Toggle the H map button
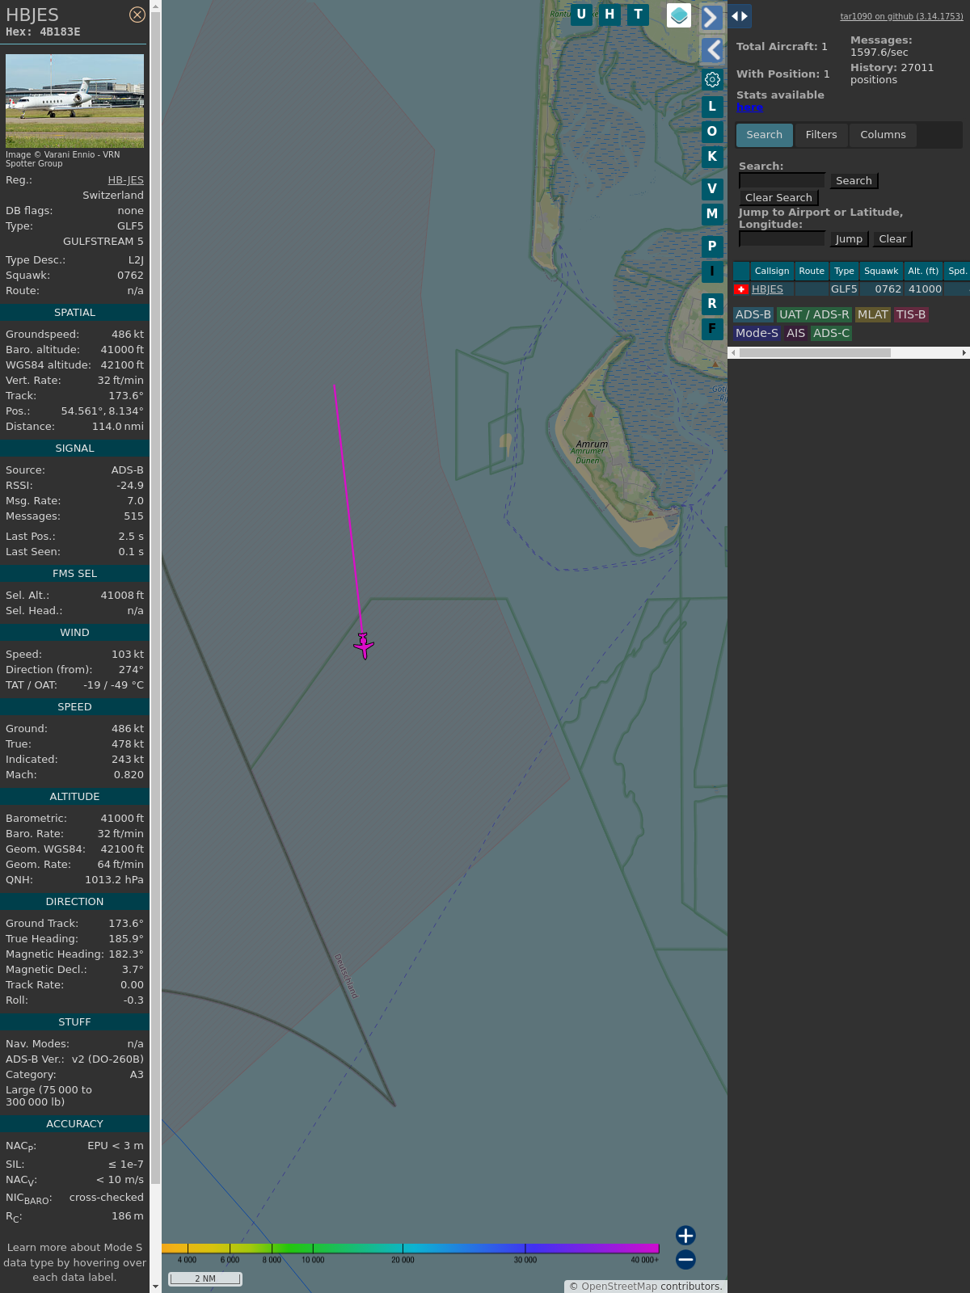 (609, 15)
